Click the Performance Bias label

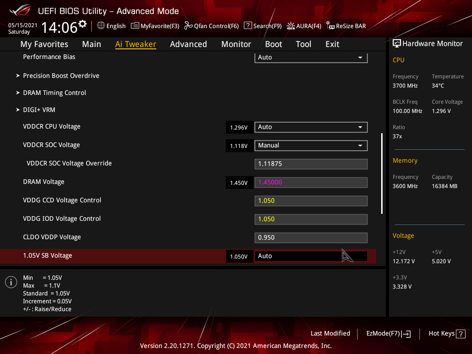tap(49, 57)
